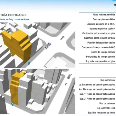Click the street direction arrow near 3000
Viewport: 116px width, 116px height.
click(63, 38)
